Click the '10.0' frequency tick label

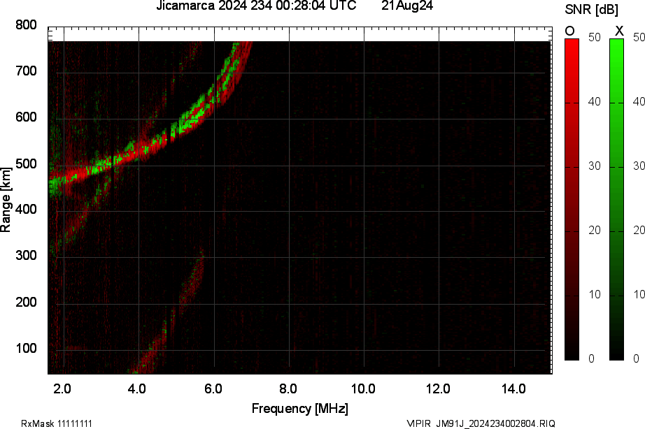tap(363, 388)
